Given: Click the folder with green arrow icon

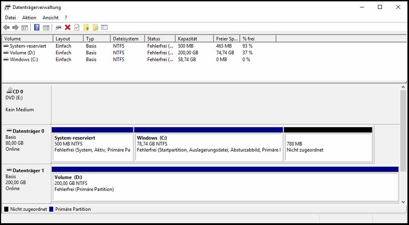Looking at the screenshot, I should tap(86, 28).
